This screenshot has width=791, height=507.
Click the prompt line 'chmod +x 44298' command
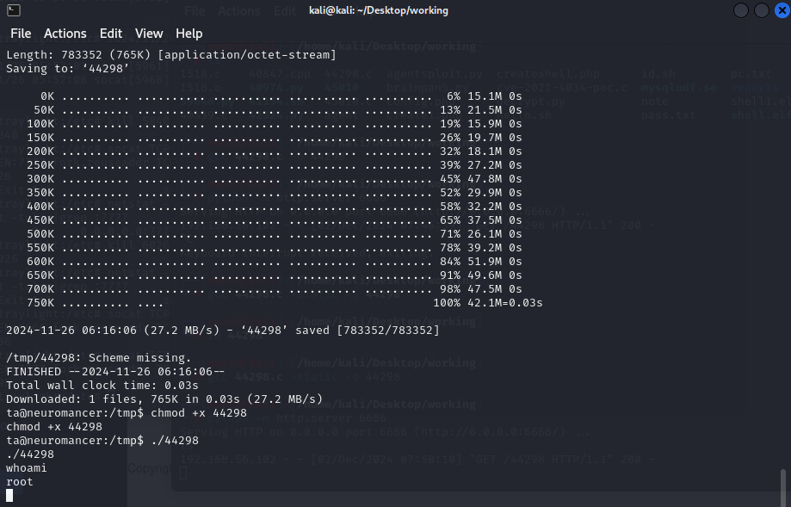click(x=127, y=412)
